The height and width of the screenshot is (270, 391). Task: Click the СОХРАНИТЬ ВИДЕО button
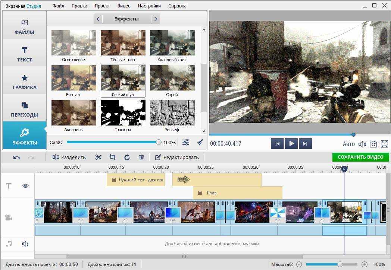pos(360,157)
